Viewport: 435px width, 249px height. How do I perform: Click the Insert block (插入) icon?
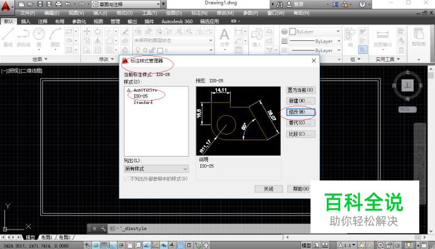coord(257,38)
